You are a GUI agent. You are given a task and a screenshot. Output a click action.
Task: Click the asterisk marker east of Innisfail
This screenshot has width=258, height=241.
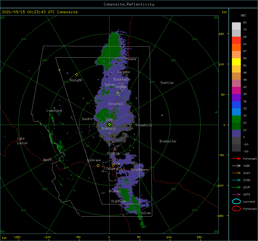[136, 98]
